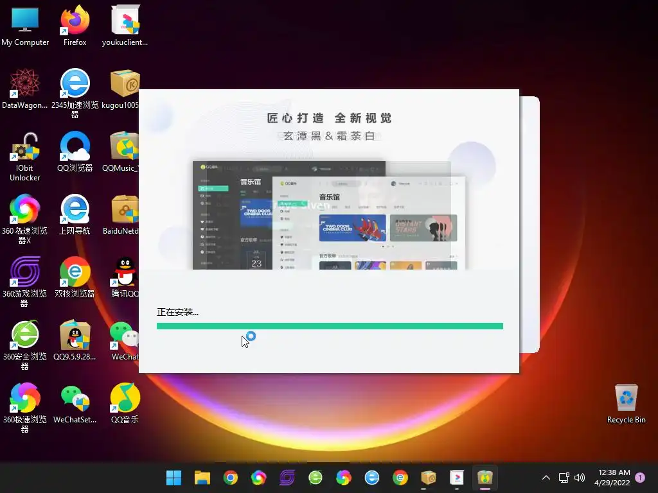
Task: Open File Explorer from the taskbar
Action: pyautogui.click(x=202, y=478)
